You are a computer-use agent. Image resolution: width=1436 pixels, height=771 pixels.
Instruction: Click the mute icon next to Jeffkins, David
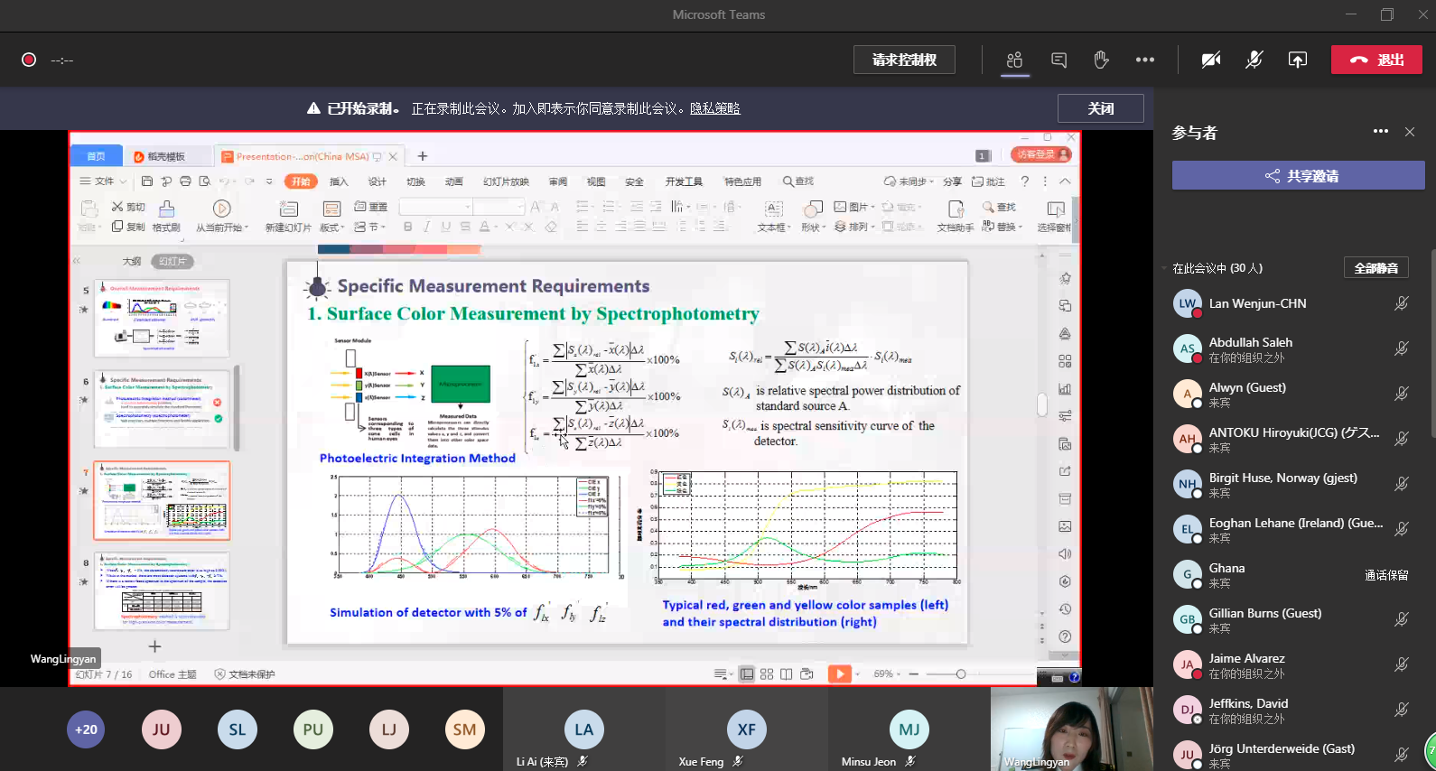(x=1402, y=710)
